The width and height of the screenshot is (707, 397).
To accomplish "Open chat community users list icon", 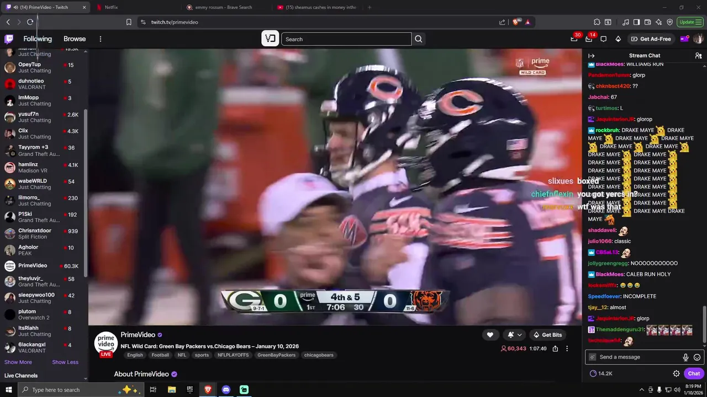I will click(x=698, y=56).
